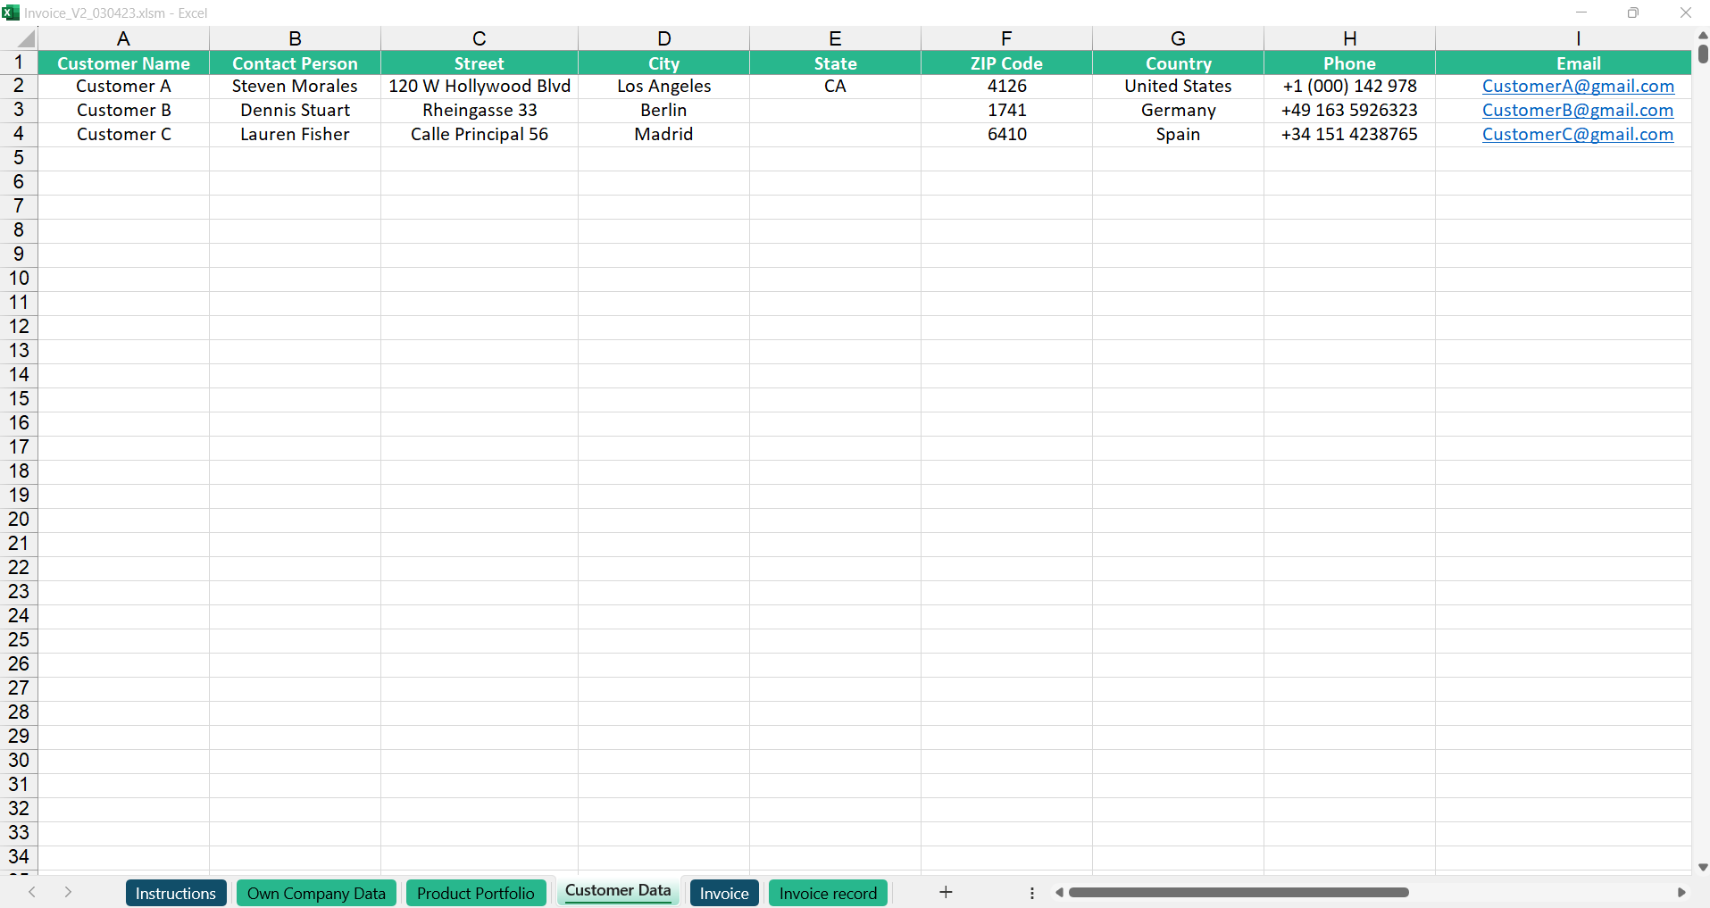Click the horizontal scrollbar thumb
1710x908 pixels.
[1238, 892]
